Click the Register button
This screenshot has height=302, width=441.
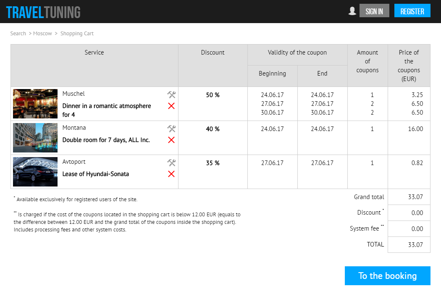(412, 11)
